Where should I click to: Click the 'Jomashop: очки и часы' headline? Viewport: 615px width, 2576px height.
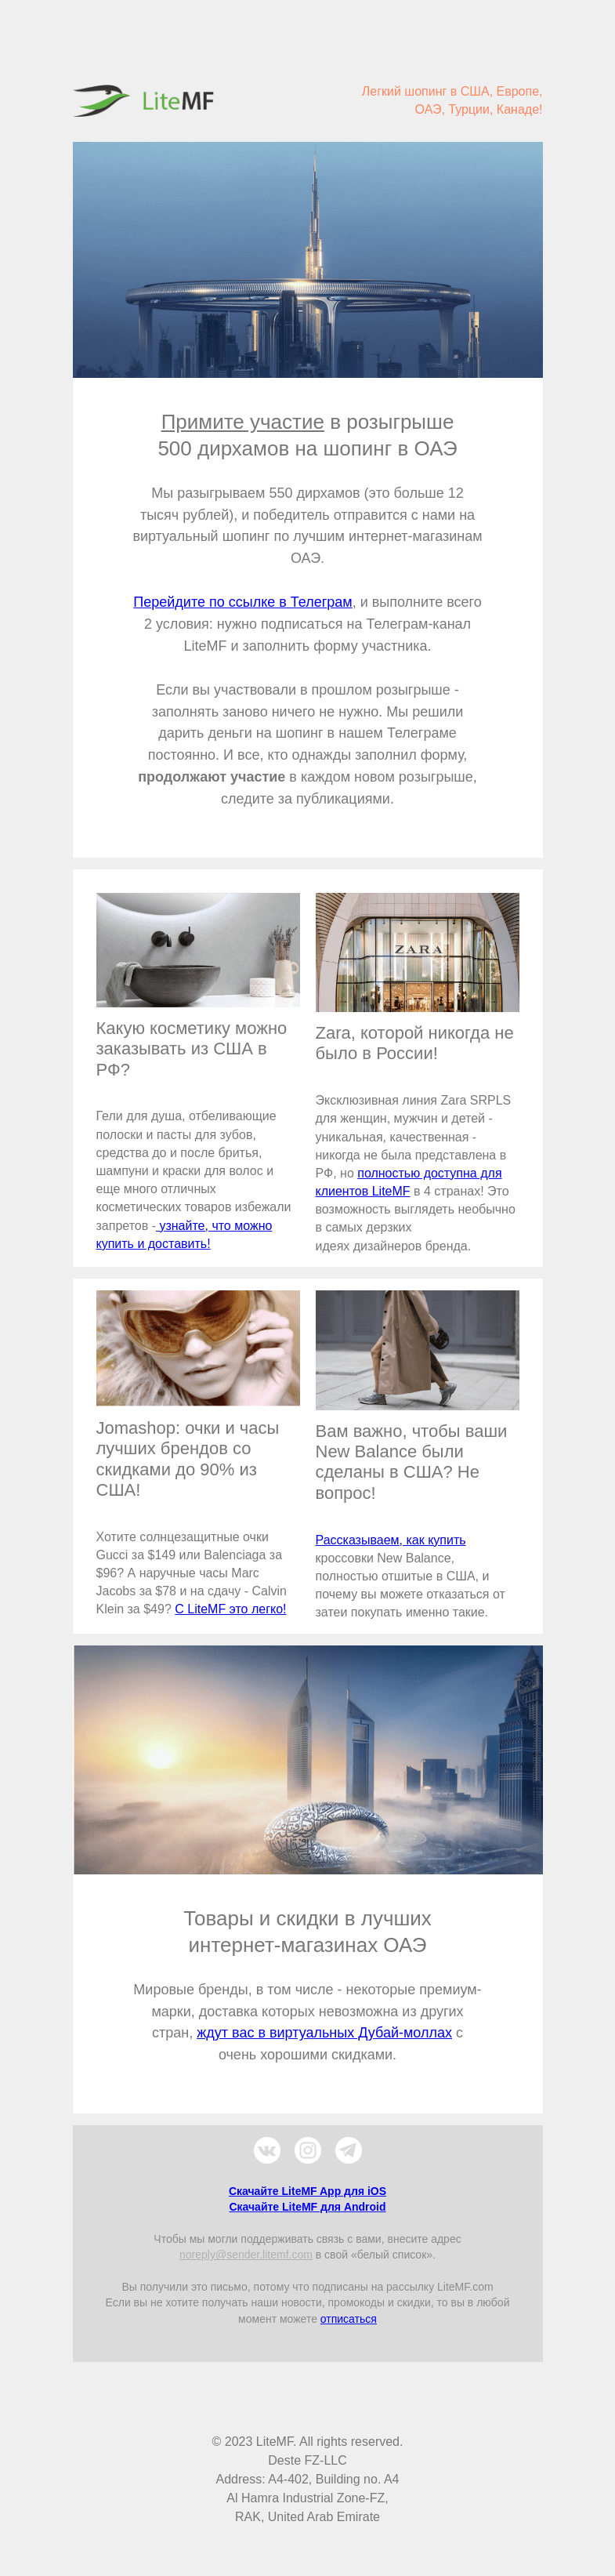coord(187,1459)
